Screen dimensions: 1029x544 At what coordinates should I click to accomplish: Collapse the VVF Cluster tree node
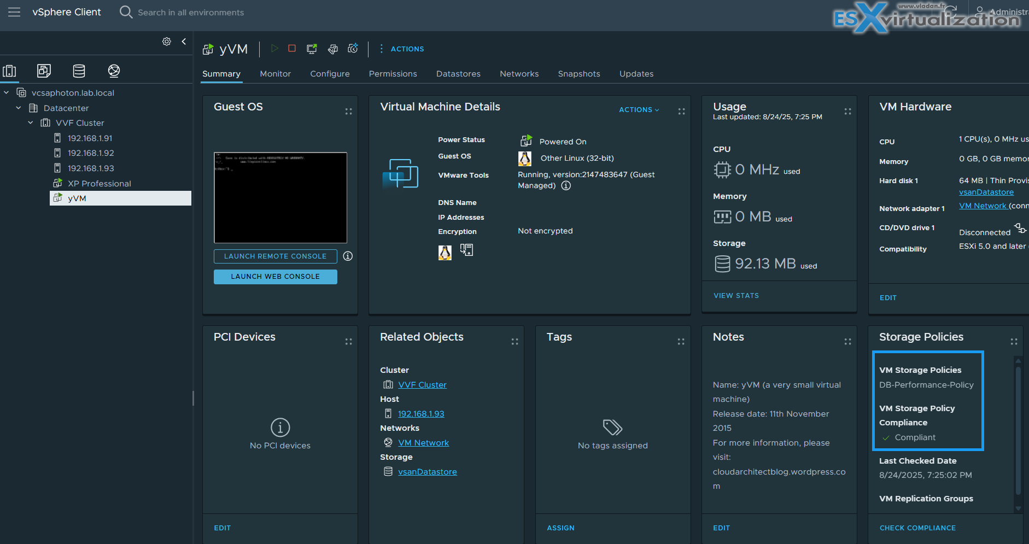(31, 122)
